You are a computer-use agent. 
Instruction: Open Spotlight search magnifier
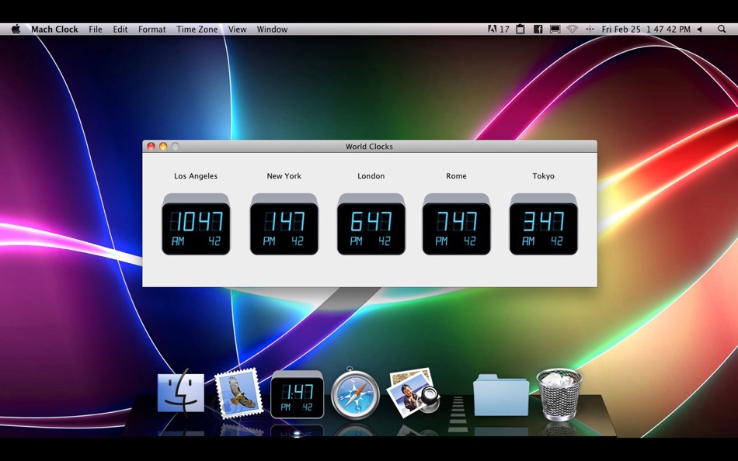click(722, 29)
